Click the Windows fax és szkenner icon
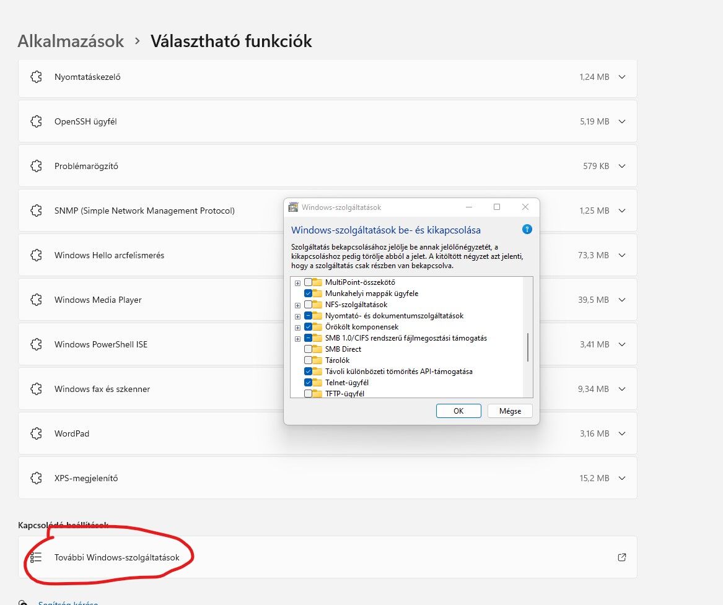The height and width of the screenshot is (605, 723). 36,389
